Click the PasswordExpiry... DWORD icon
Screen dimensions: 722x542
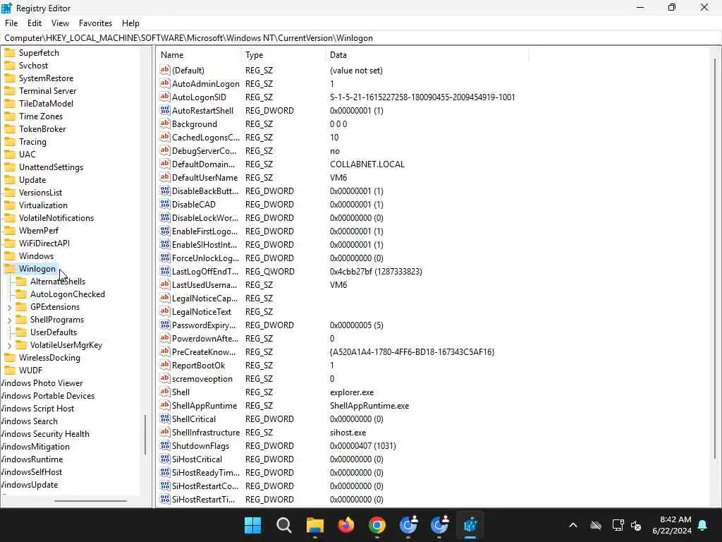click(165, 325)
